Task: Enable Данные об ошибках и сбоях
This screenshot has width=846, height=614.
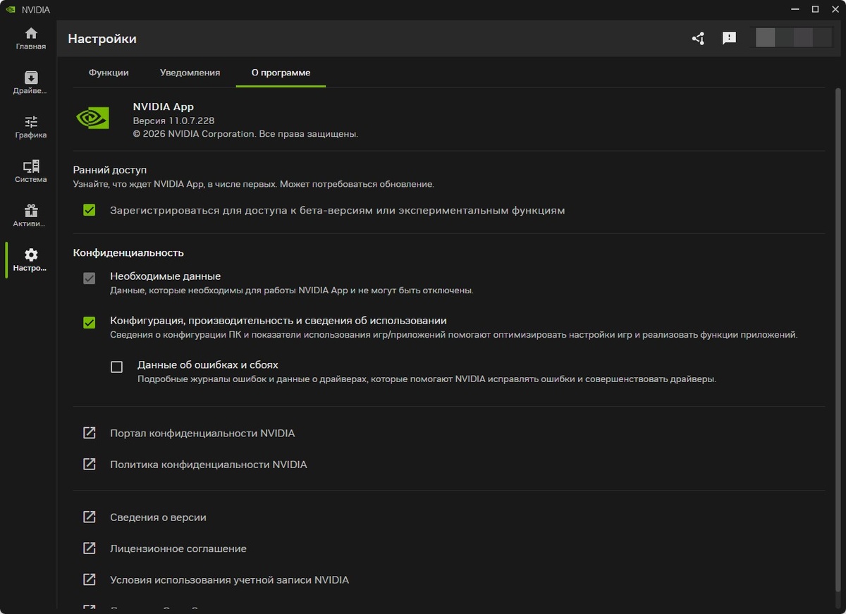Action: point(116,367)
